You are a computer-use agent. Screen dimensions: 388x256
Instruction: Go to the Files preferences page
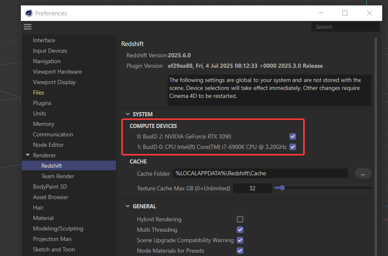(38, 92)
